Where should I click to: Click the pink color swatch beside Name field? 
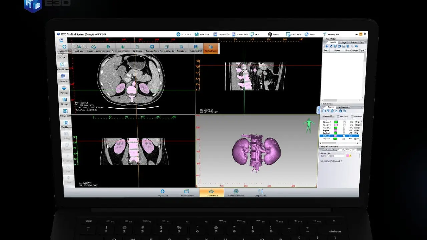point(347,156)
